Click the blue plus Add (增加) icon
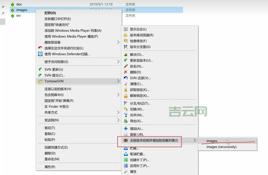The height and width of the screenshot is (175, 268). click(126, 128)
